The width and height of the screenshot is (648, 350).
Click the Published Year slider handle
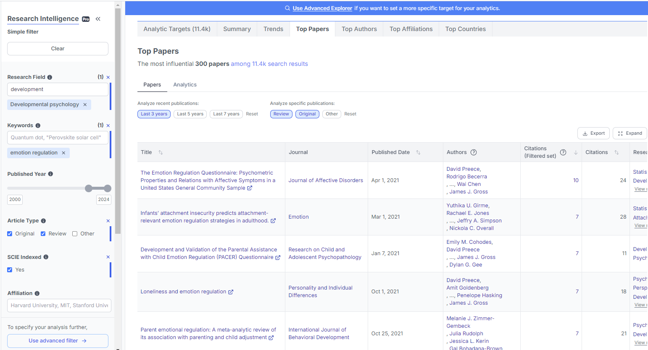coord(89,188)
